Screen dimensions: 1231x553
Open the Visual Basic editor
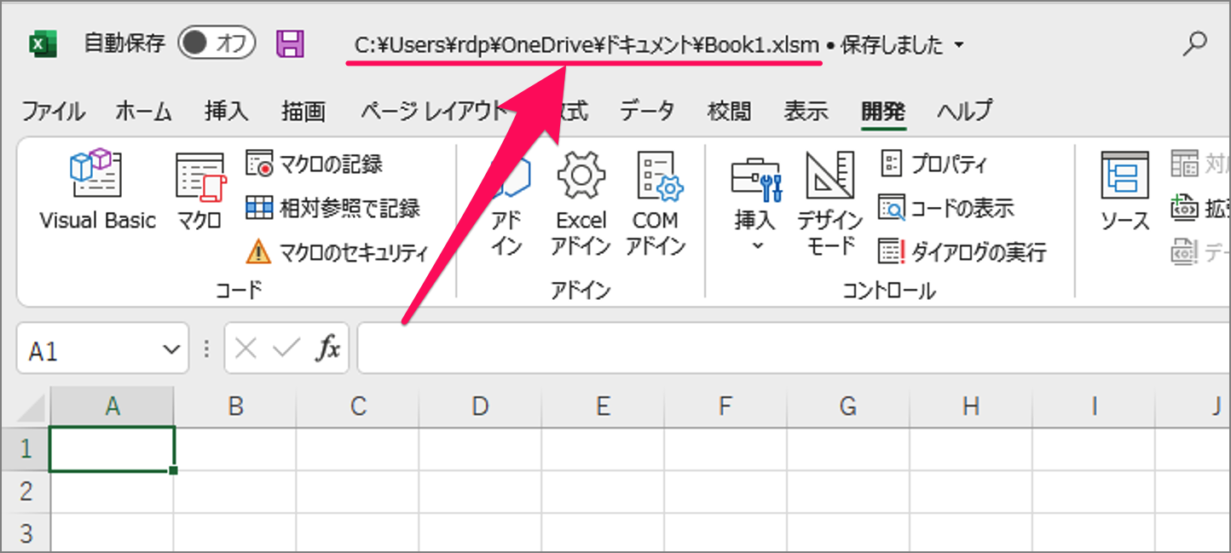click(x=97, y=190)
